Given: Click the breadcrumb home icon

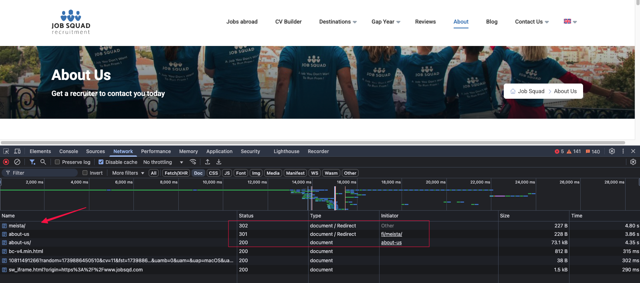Looking at the screenshot, I should pyautogui.click(x=513, y=91).
